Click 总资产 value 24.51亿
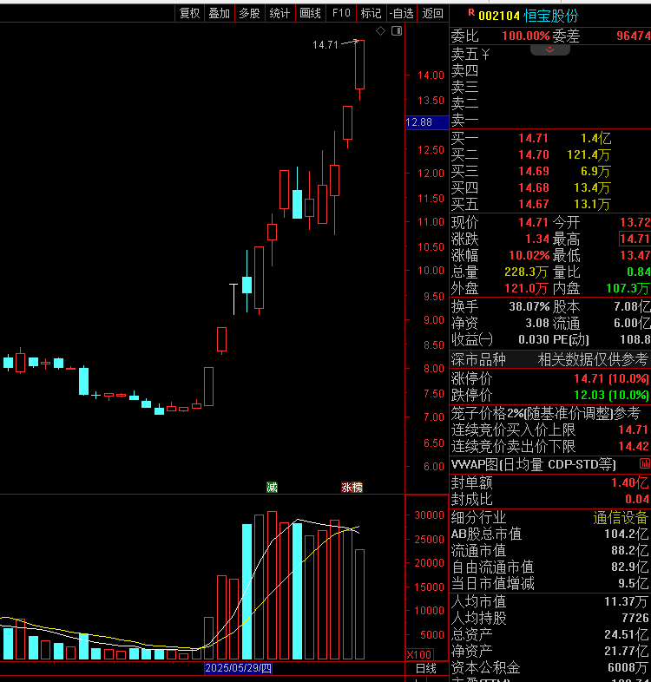Viewport: 651px width, 682px height. [626, 634]
